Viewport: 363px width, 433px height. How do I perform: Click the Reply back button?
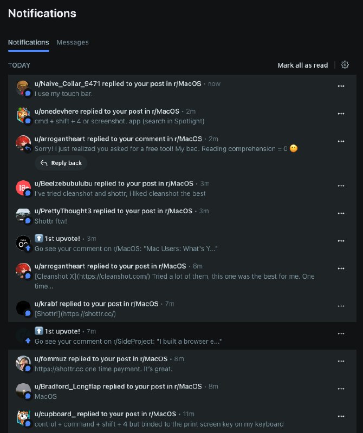(61, 163)
